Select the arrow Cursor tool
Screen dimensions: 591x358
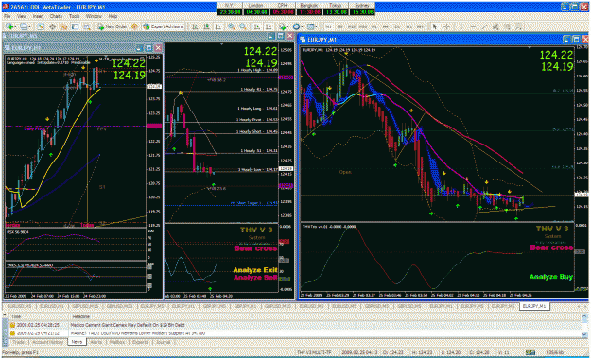click(435, 26)
